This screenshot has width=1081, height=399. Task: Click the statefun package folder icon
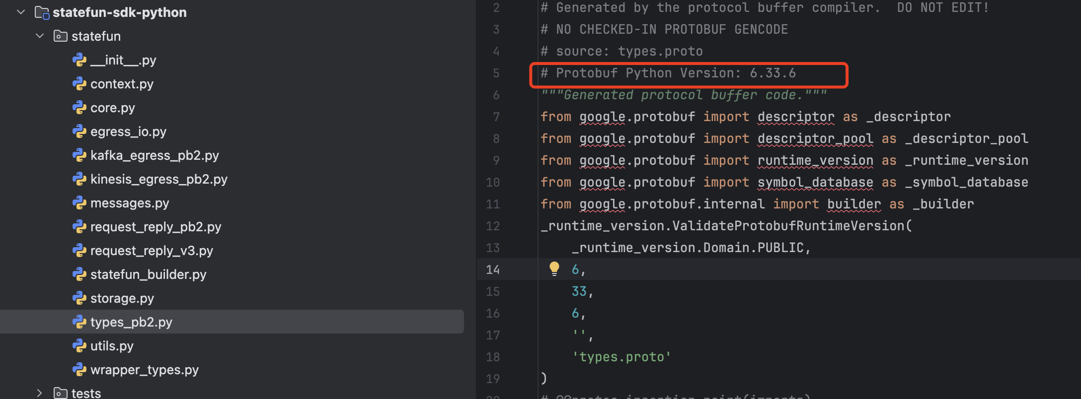(60, 36)
